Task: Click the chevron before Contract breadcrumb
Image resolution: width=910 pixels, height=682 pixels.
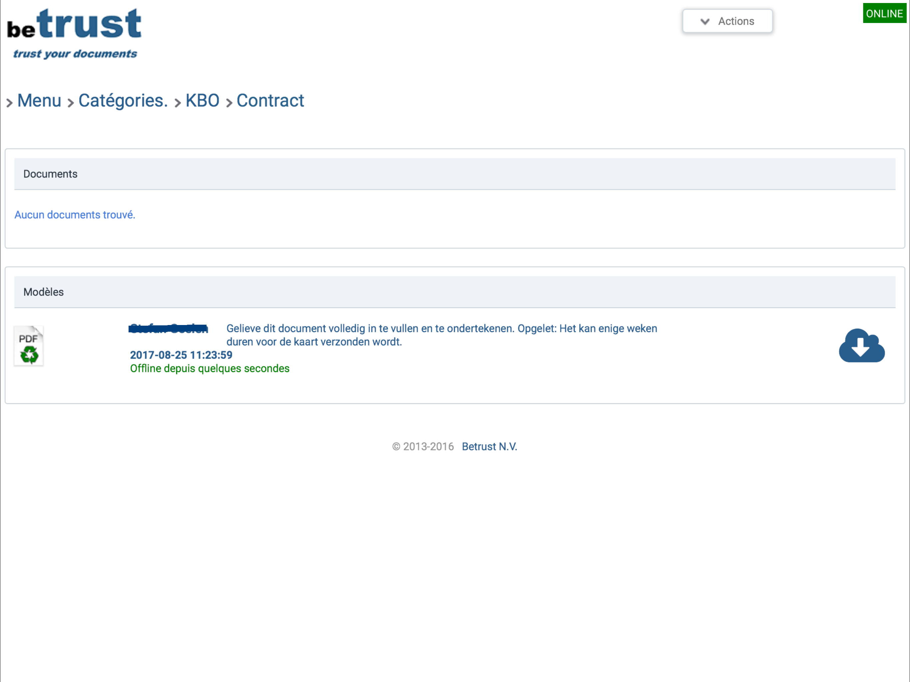Action: tap(229, 103)
